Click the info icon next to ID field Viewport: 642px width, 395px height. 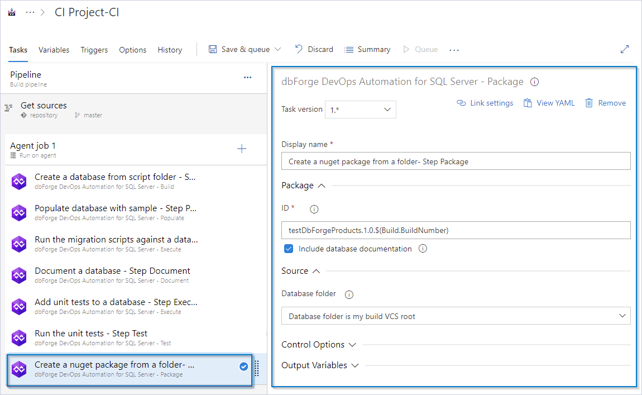click(314, 209)
